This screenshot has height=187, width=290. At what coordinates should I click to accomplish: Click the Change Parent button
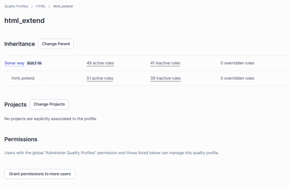56,44
